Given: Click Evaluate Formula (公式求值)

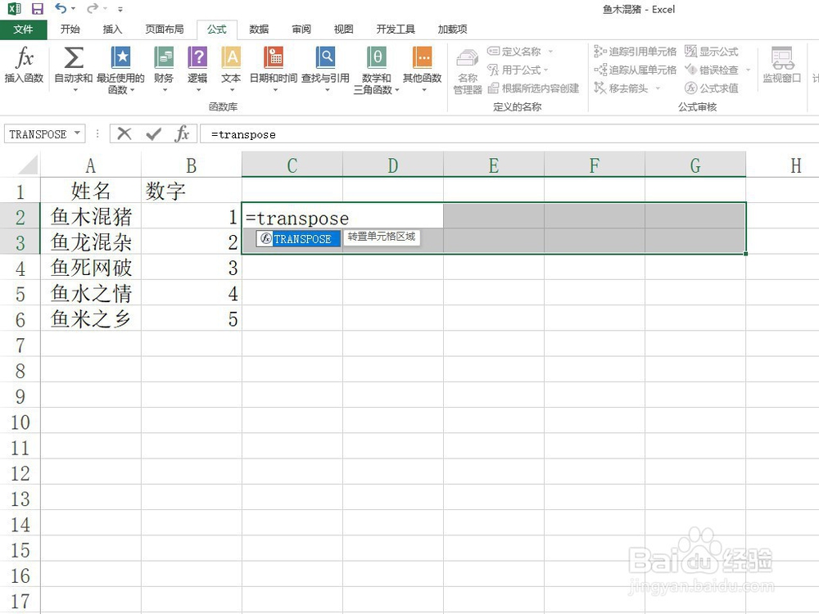Looking at the screenshot, I should (712, 88).
